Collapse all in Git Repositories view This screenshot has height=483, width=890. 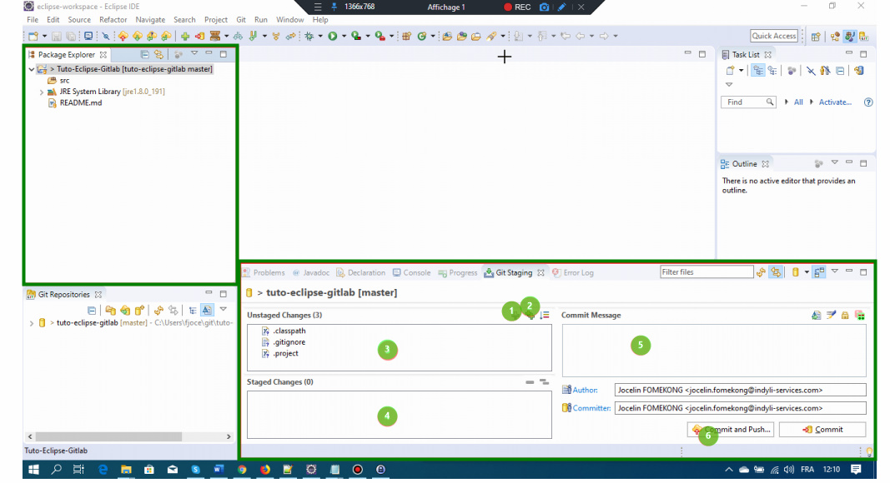pos(92,310)
